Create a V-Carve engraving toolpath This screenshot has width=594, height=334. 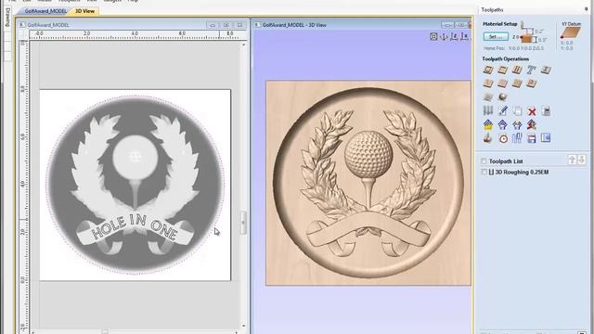pyautogui.click(x=488, y=83)
